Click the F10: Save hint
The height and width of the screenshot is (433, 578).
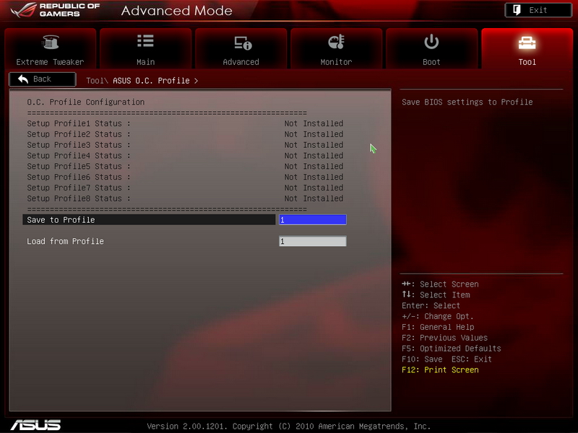(x=422, y=359)
